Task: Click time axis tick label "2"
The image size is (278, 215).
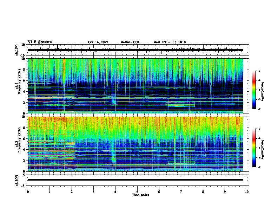Action: tap(72, 192)
